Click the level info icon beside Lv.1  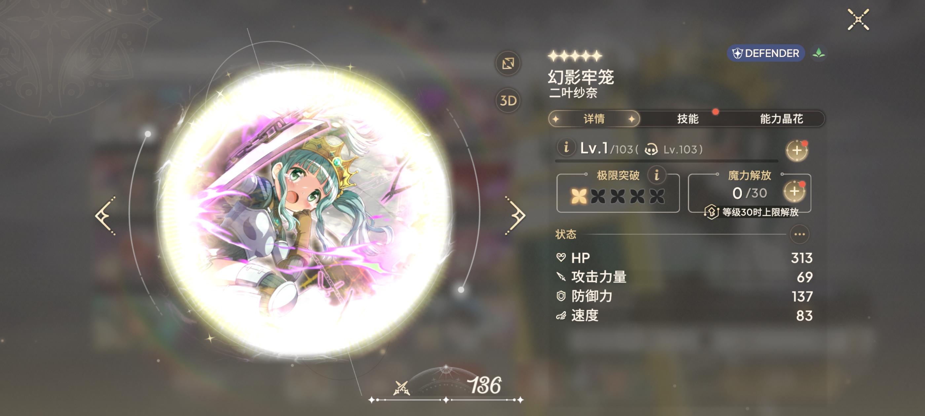click(x=566, y=147)
